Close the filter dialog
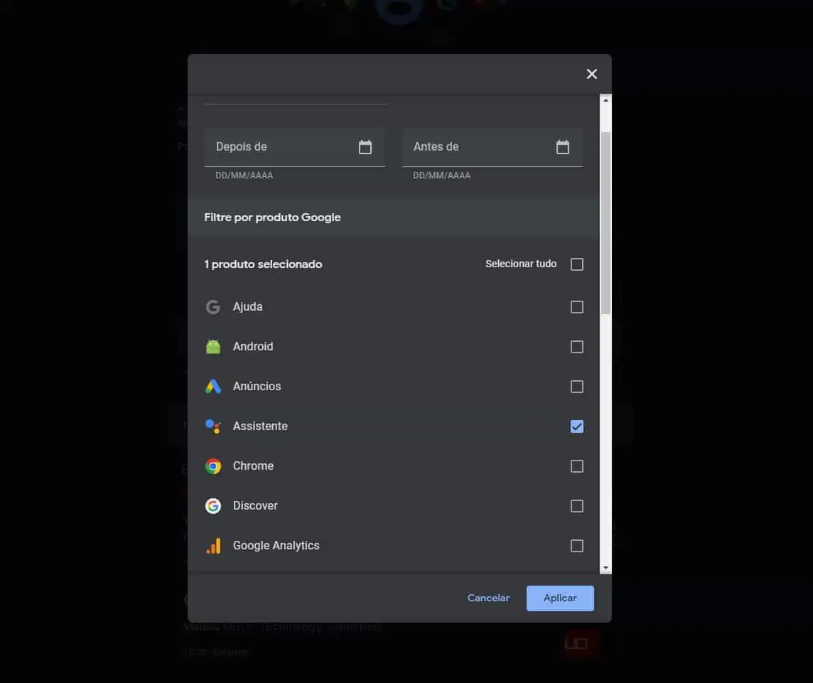Viewport: 813px width, 683px height. pyautogui.click(x=591, y=74)
